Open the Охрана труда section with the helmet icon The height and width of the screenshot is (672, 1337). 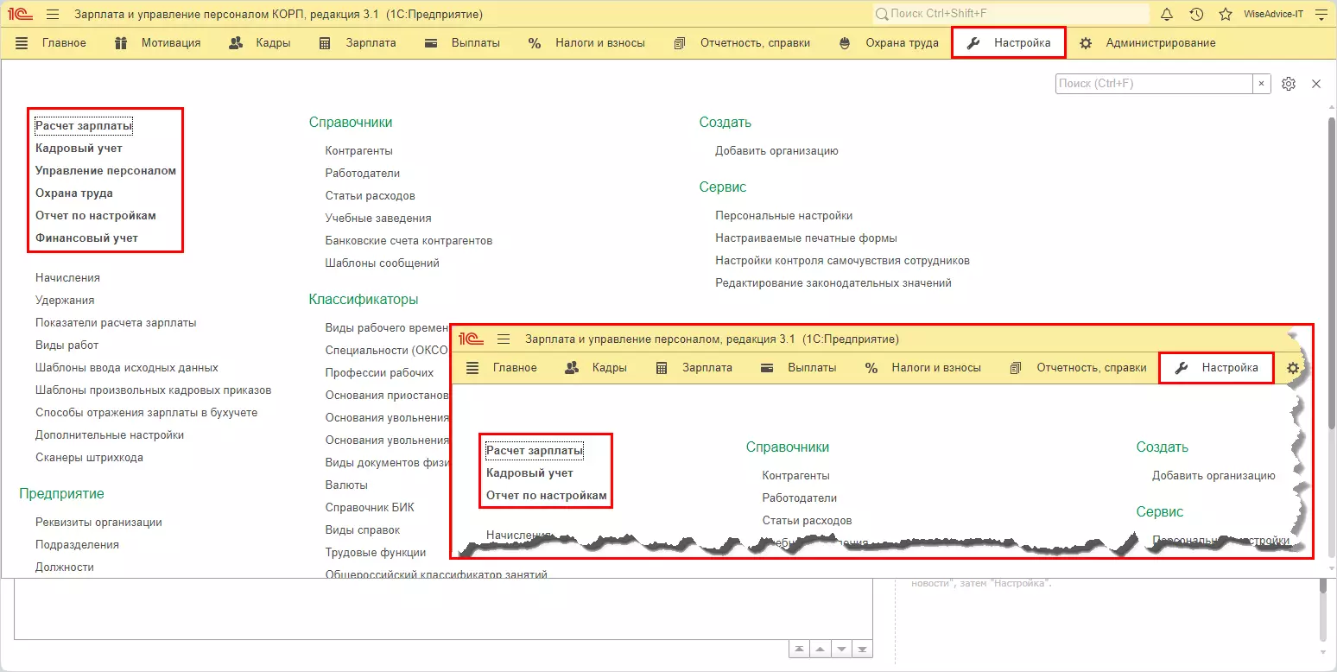[x=889, y=43]
